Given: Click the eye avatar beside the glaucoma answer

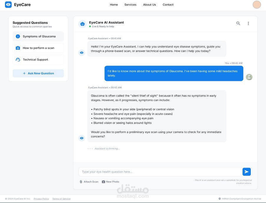Looking at the screenshot, I should (x=82, y=138).
